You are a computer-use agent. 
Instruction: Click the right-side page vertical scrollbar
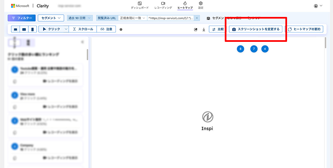pyautogui.click(x=325, y=43)
